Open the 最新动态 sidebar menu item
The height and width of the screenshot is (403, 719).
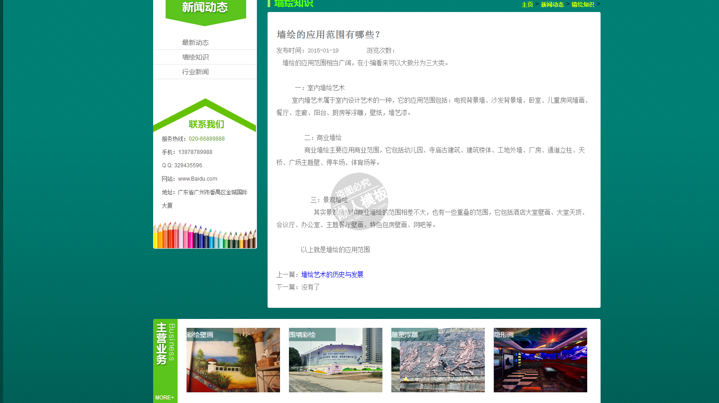(x=195, y=43)
